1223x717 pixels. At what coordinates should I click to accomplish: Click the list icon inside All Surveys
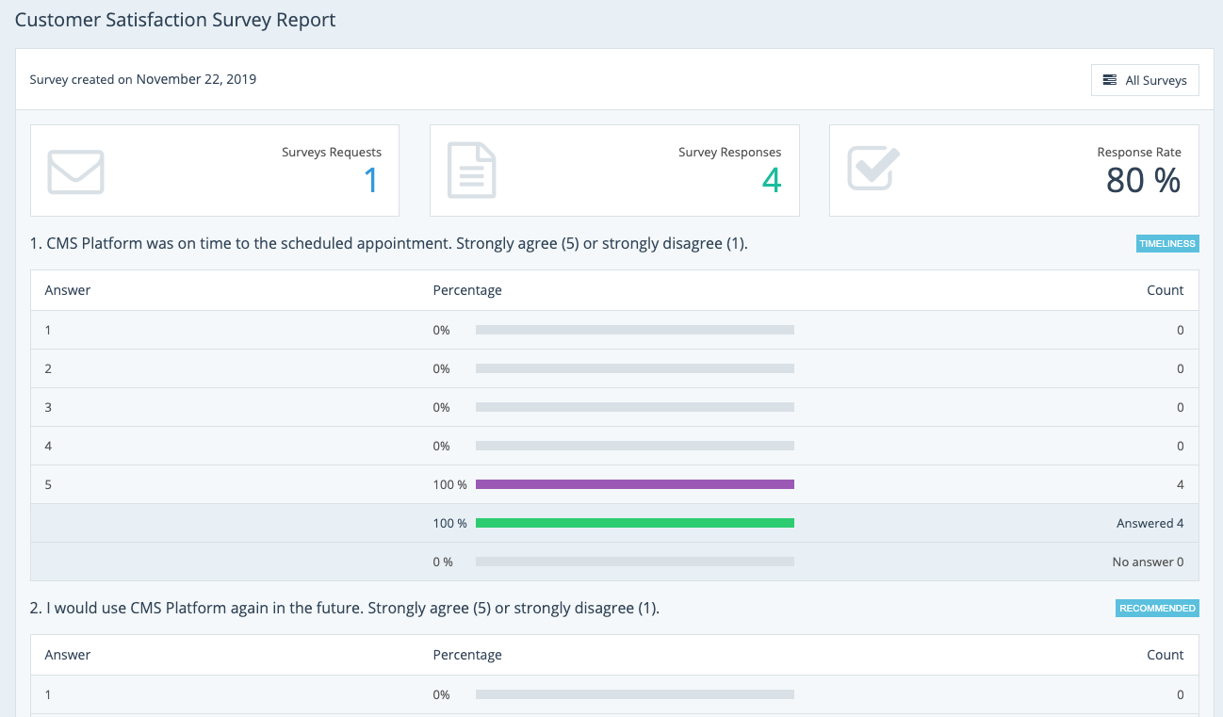[x=1110, y=80]
